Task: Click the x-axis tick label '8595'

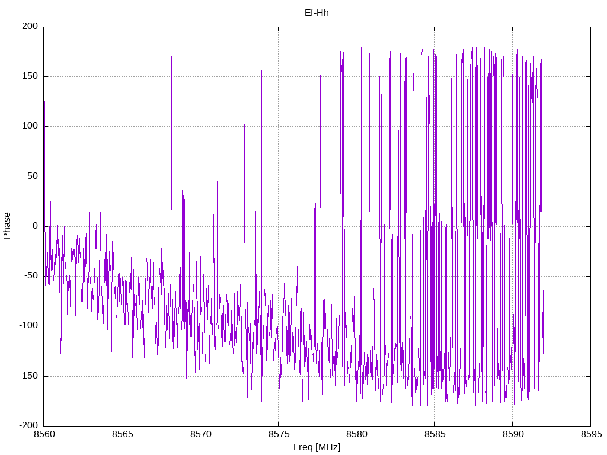Action: point(591,434)
